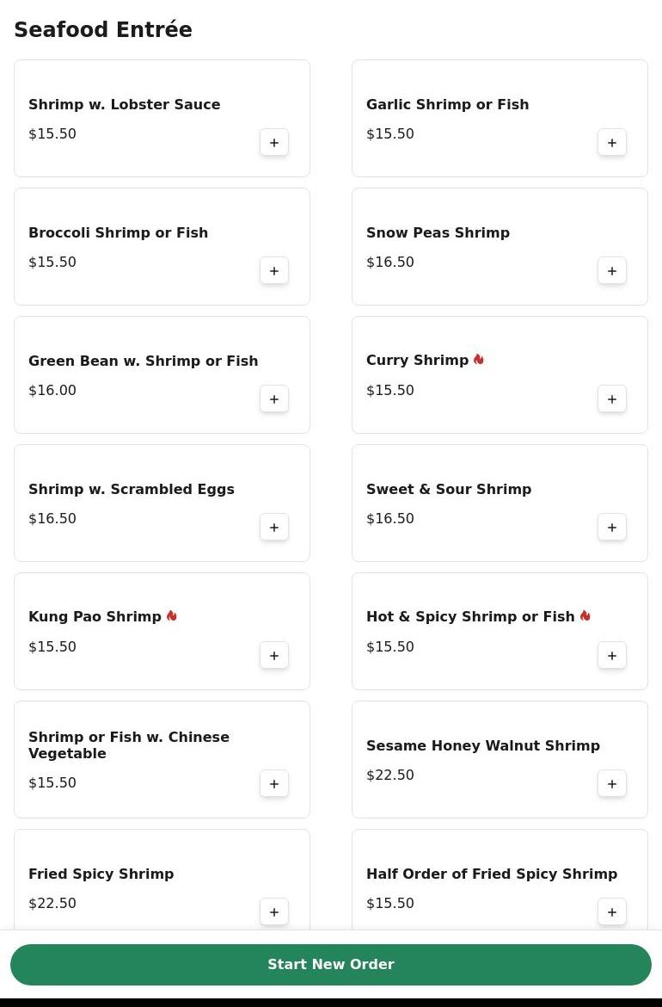Add Shrimp w. Lobster Sauce to order
Image resolution: width=662 pixels, height=1007 pixels.
(x=274, y=143)
